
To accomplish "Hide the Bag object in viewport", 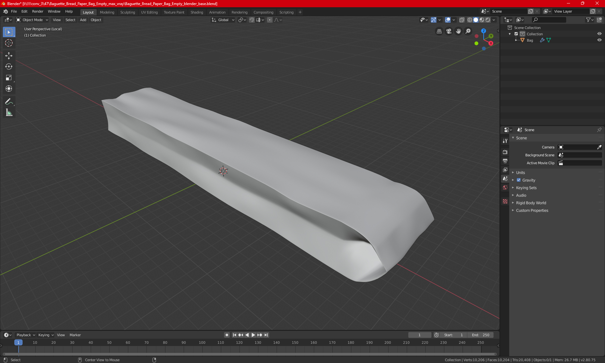I will (x=599, y=40).
